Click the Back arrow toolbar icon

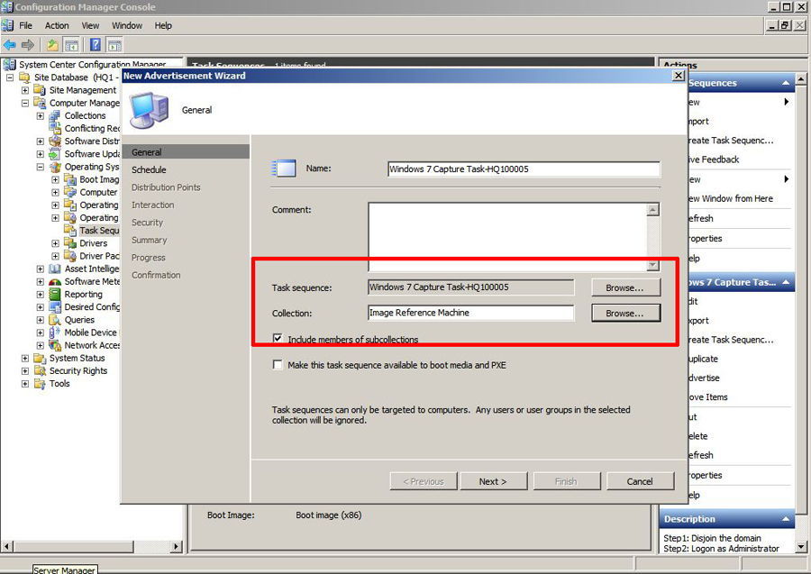click(9, 45)
